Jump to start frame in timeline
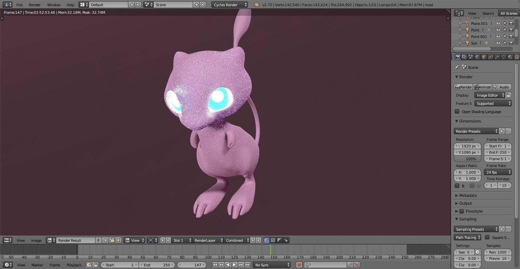 pos(215,265)
